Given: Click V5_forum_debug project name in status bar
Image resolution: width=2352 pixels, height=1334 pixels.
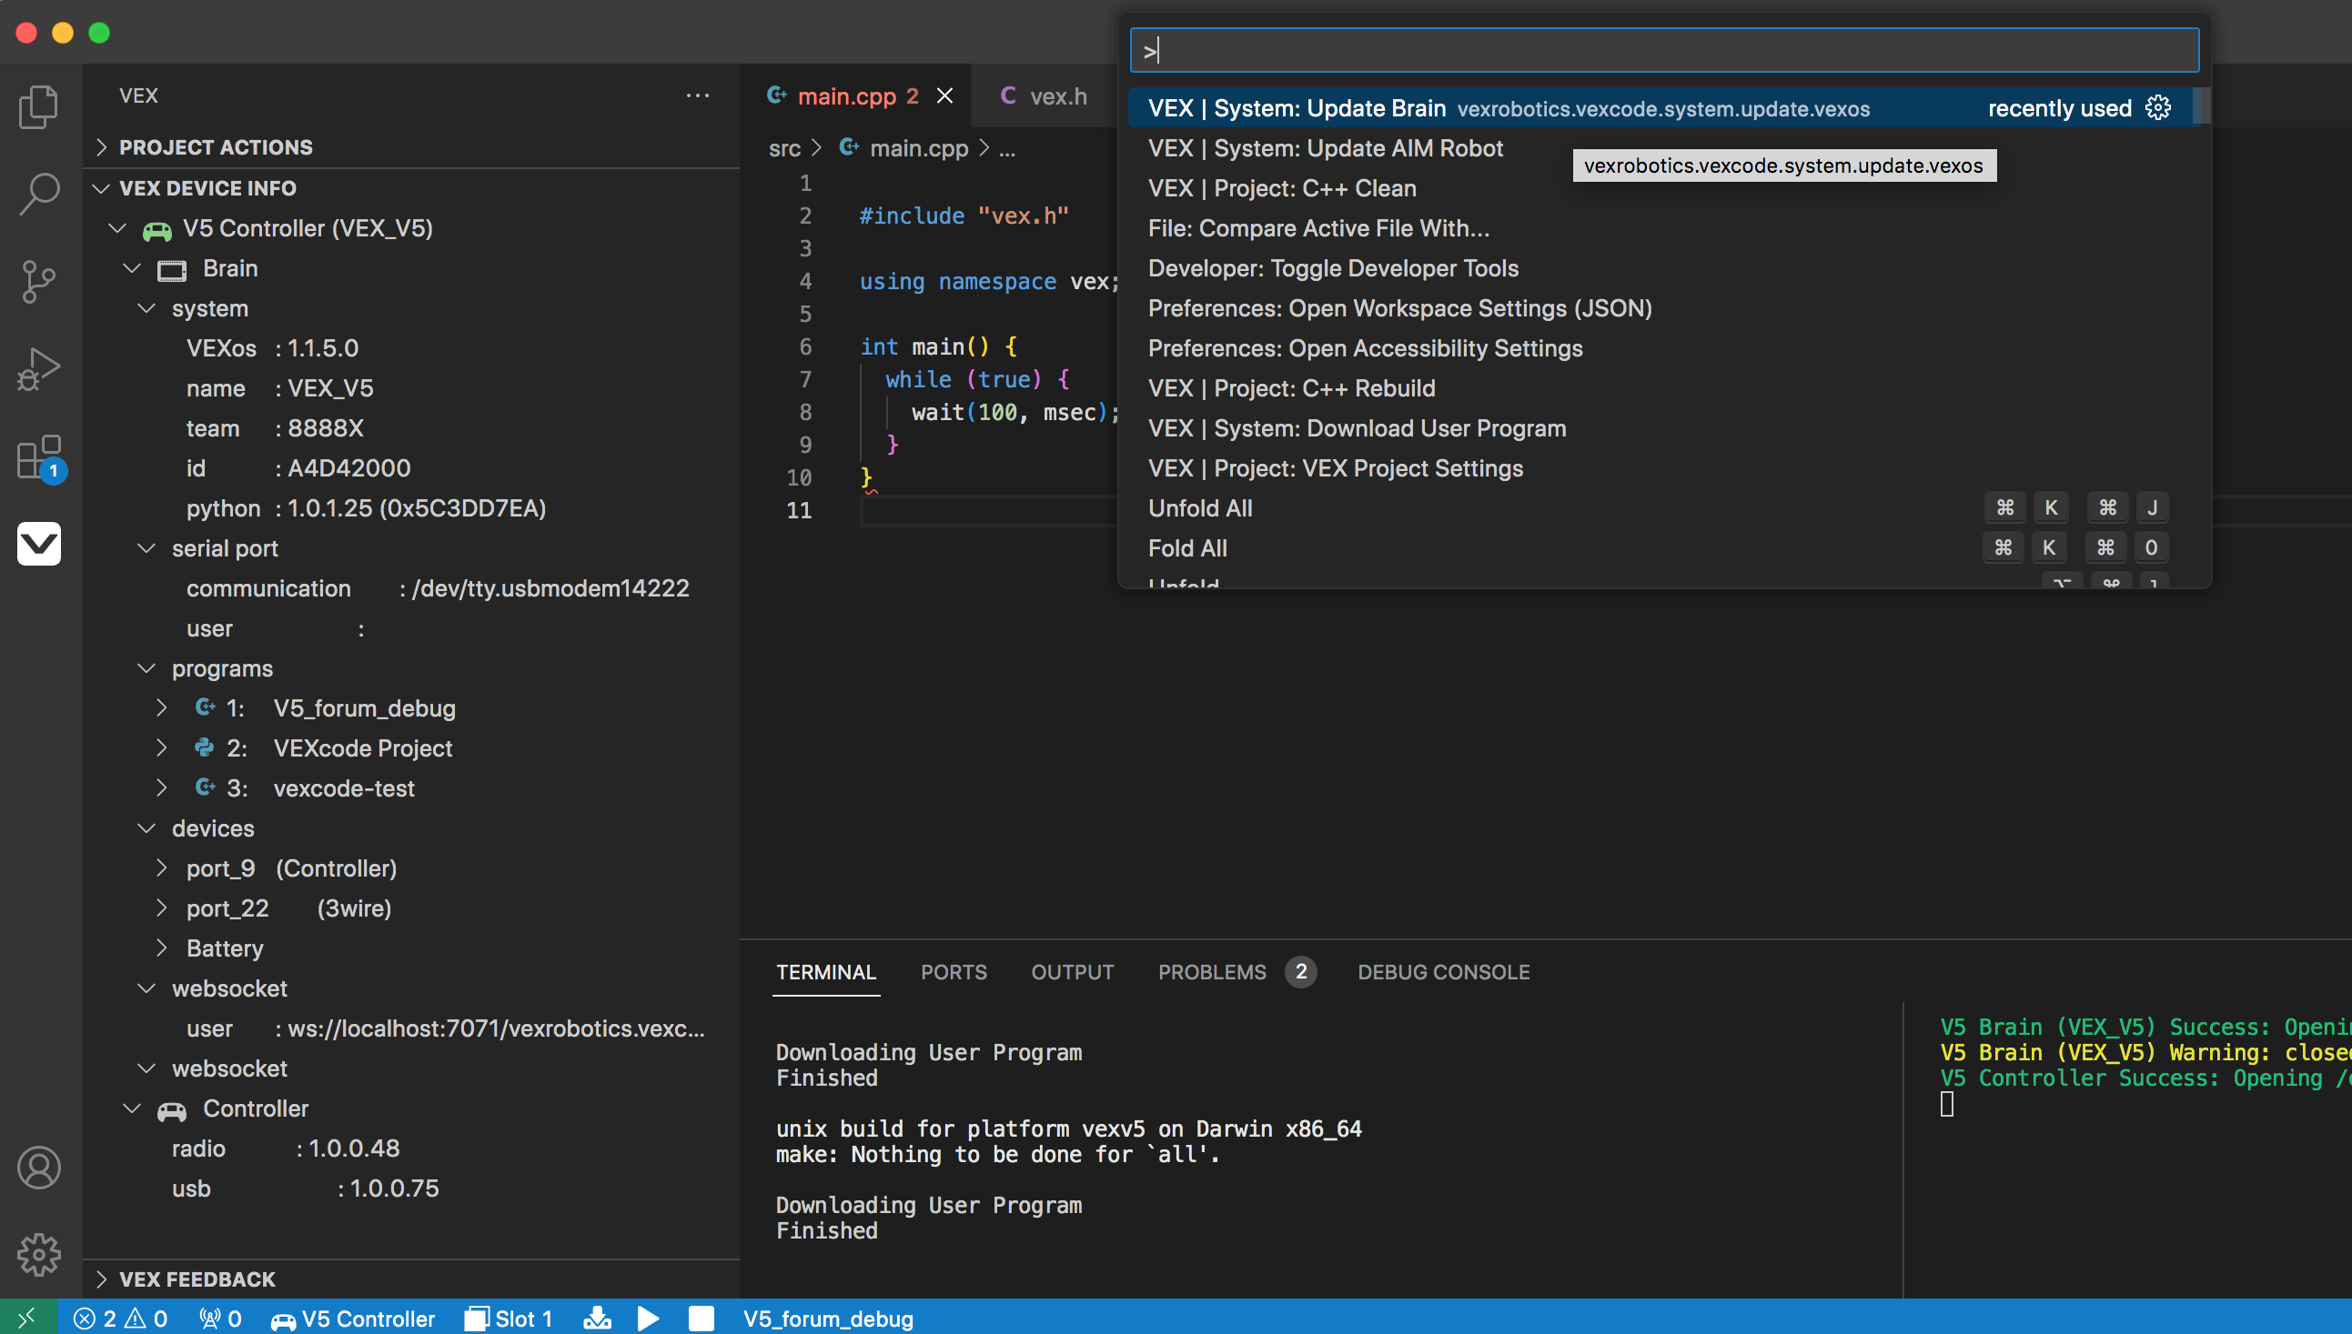Looking at the screenshot, I should click(828, 1318).
